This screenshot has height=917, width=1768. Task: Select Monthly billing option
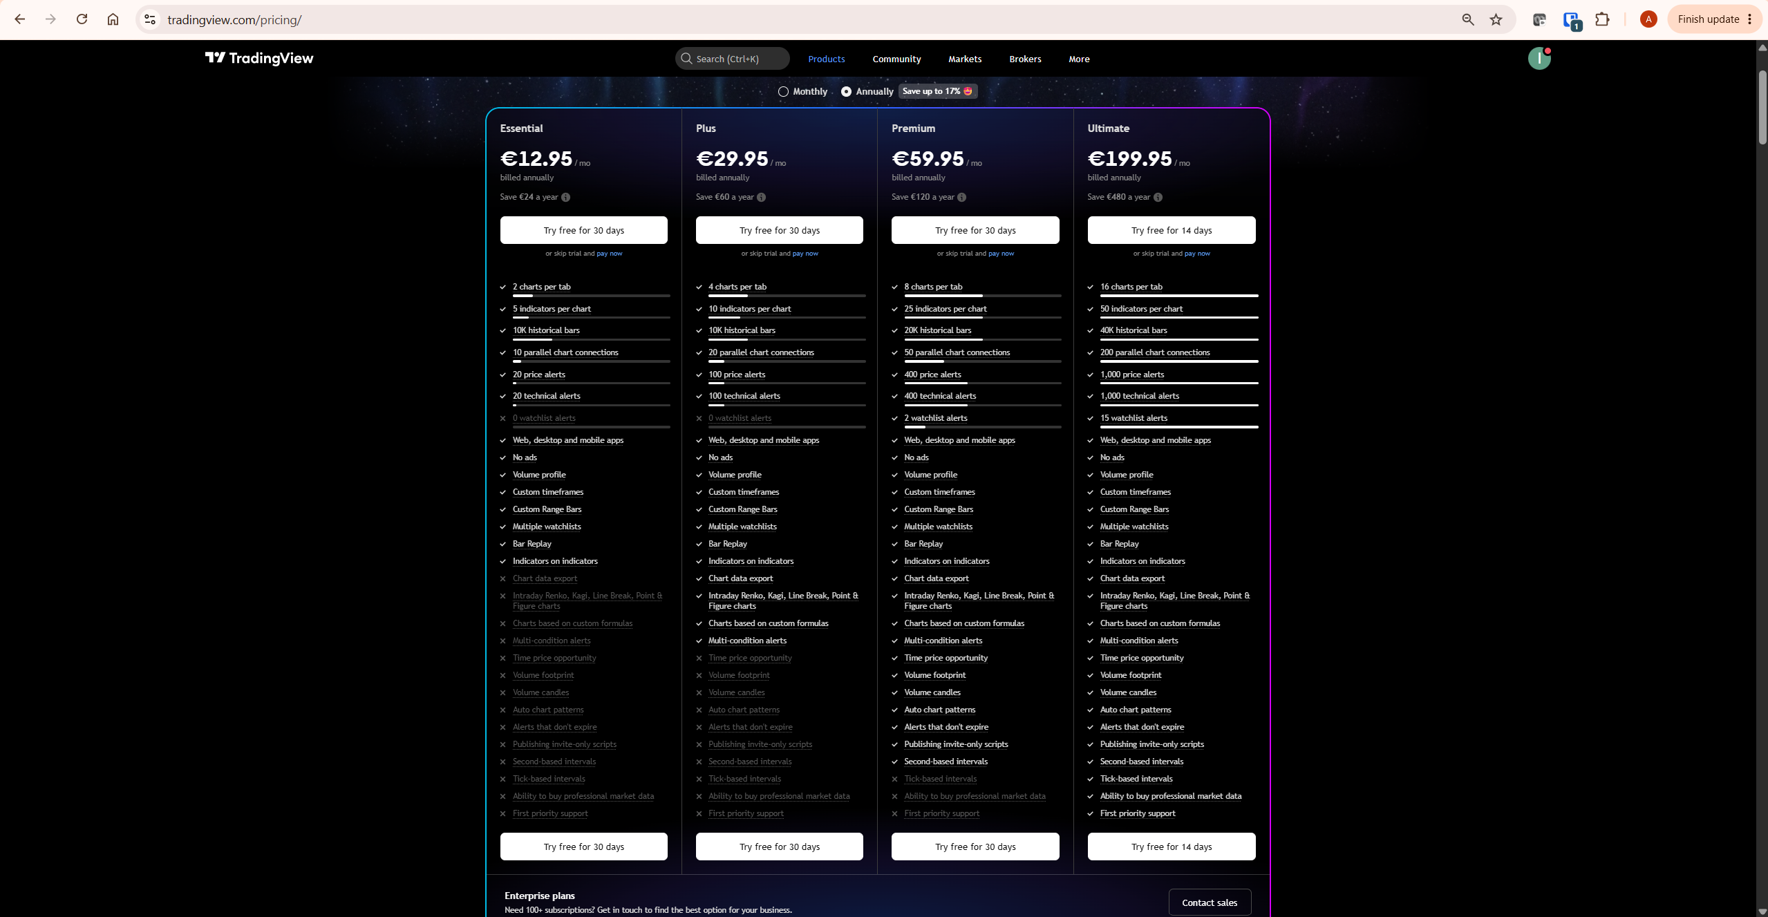(x=802, y=91)
